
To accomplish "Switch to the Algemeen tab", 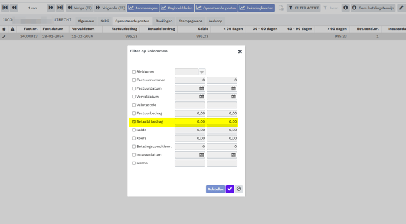I will click(x=86, y=21).
